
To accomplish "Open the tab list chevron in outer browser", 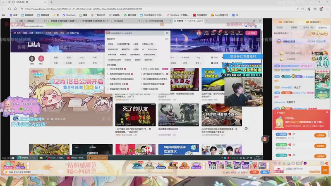I will coord(3,2).
